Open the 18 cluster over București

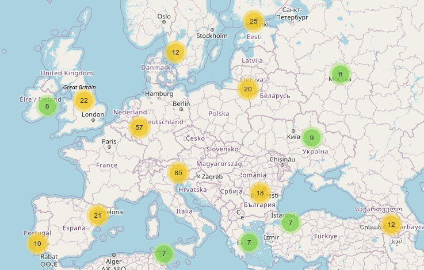[x=260, y=193]
